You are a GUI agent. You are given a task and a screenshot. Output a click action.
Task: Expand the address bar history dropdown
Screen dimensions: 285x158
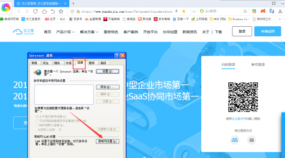(194, 11)
